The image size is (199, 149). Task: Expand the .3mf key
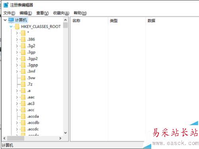point(17,72)
